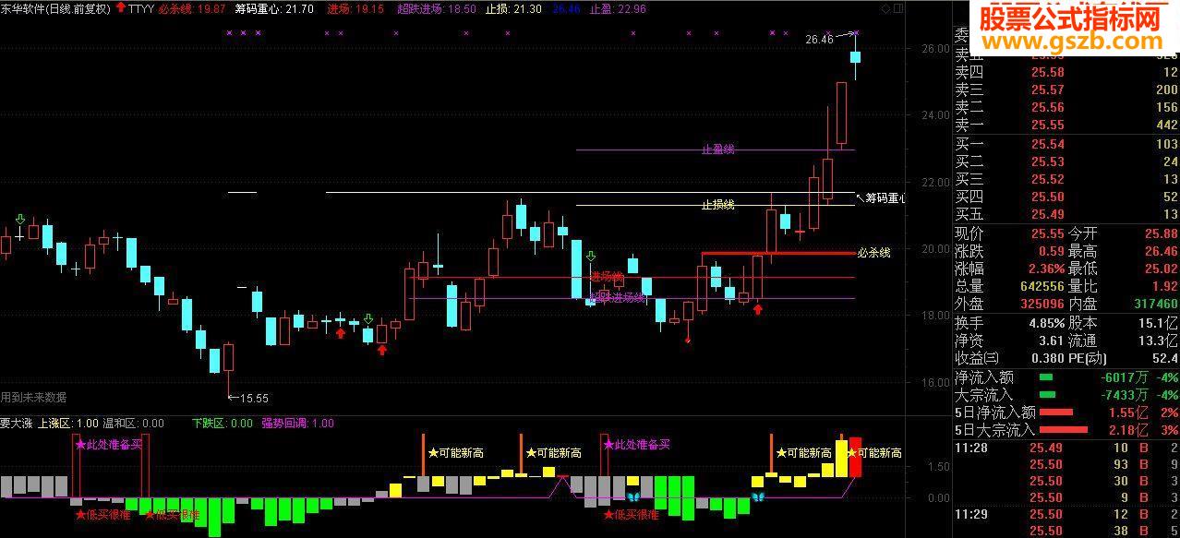Select the 11:28 tick trade row
The width and height of the screenshot is (1180, 538).
(1066, 448)
